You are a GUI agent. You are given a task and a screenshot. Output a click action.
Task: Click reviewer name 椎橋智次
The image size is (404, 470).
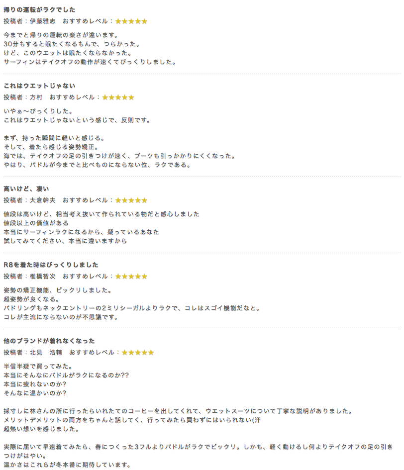coord(43,277)
